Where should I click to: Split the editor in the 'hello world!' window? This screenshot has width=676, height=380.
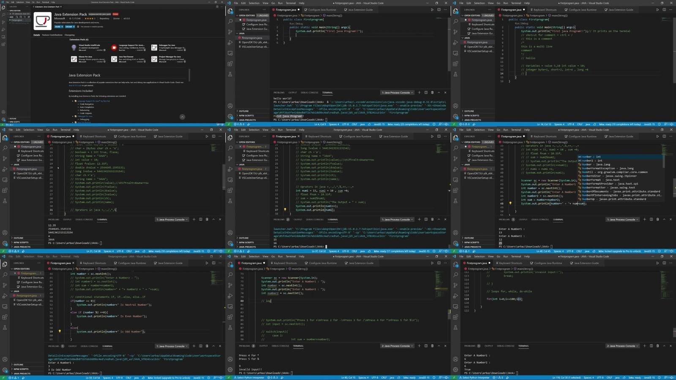click(x=439, y=10)
